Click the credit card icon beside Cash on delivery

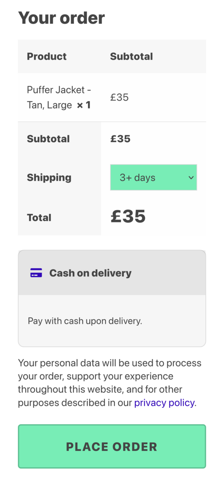pyautogui.click(x=36, y=273)
